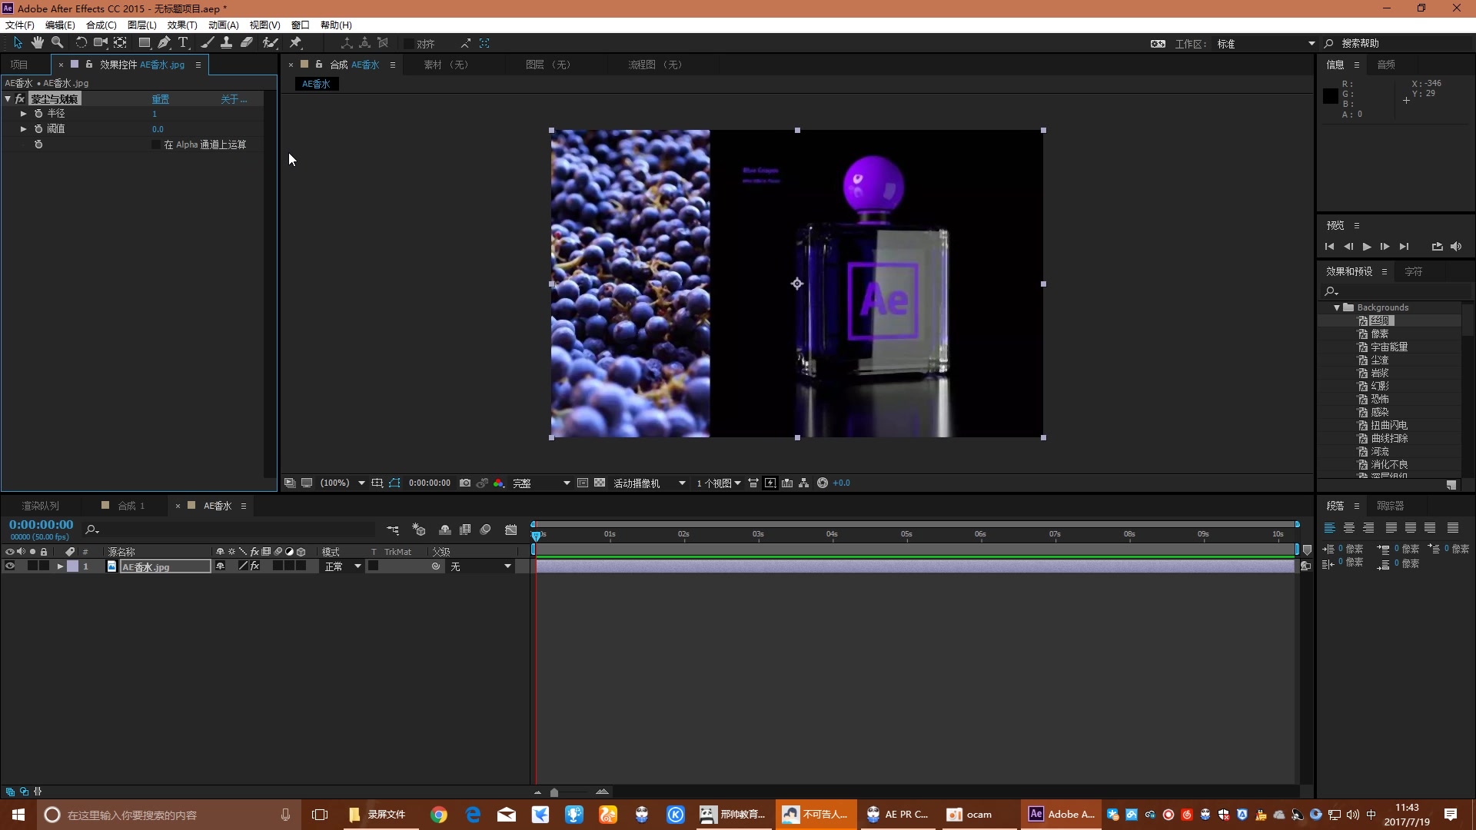Select the Pen tool
The height and width of the screenshot is (830, 1476).
164,43
